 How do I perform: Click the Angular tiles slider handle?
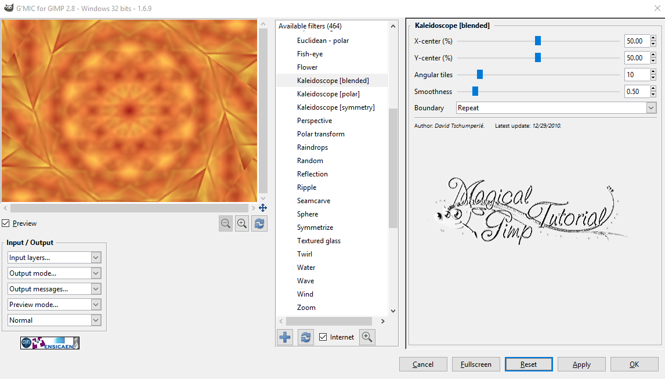point(479,74)
